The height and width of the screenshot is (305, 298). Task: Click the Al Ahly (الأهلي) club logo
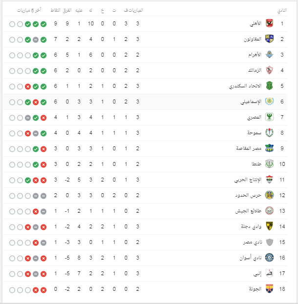[269, 23]
